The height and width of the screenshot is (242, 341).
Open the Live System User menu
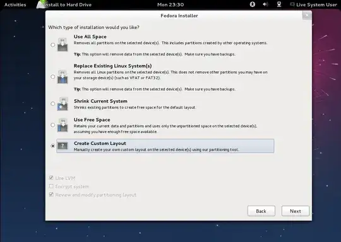[x=314, y=4]
